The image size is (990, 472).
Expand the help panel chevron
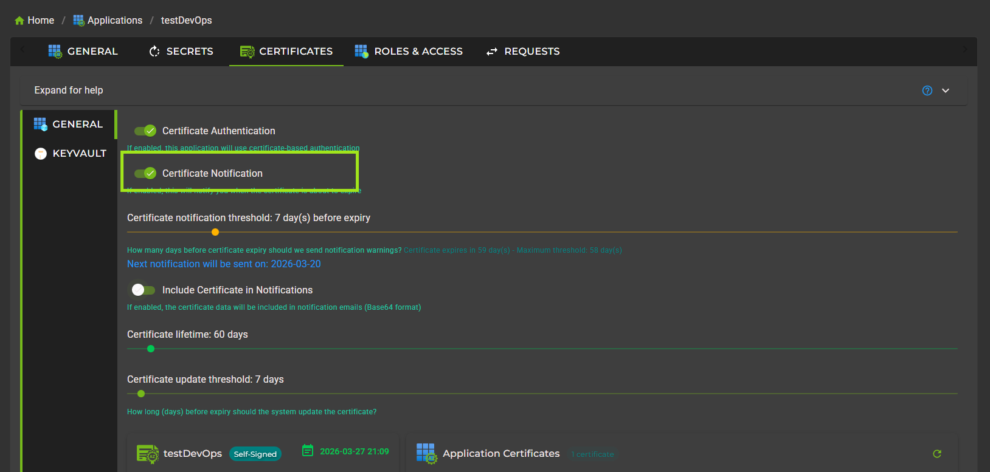point(946,91)
